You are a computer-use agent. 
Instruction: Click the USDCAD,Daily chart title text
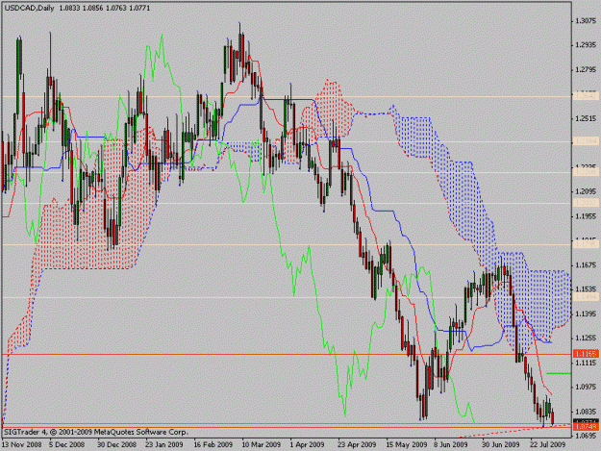[29, 8]
